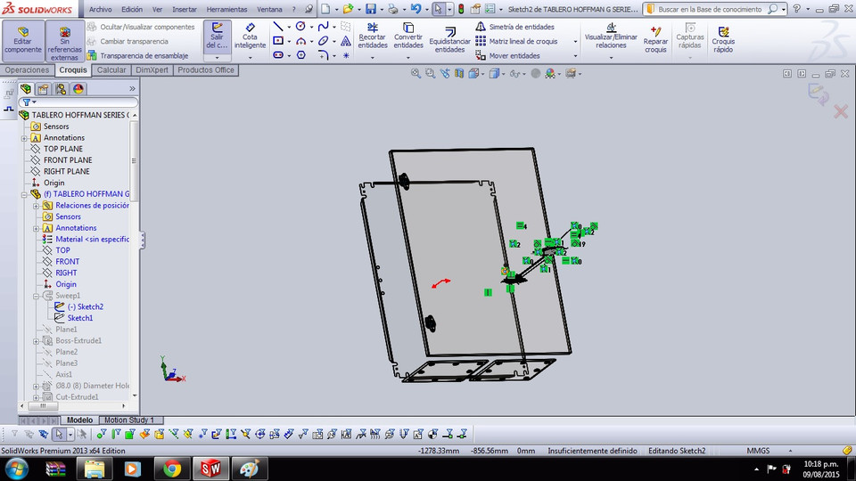Screen dimensions: 856x481
Task: Click the Cota inteligente dimension tool
Action: pyautogui.click(x=250, y=34)
